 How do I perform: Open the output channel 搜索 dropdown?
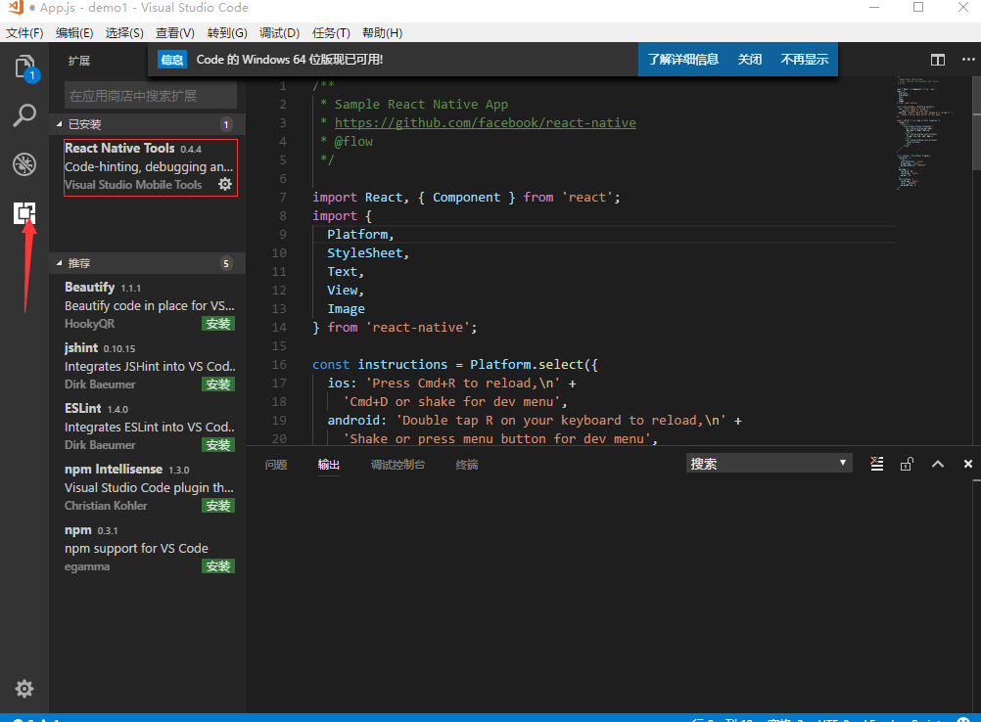pos(769,464)
